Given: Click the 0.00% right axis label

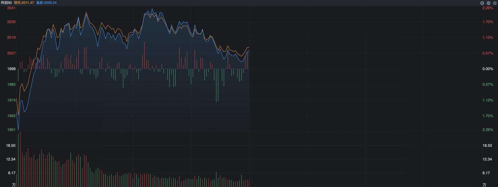Looking at the screenshot, I should (488, 69).
